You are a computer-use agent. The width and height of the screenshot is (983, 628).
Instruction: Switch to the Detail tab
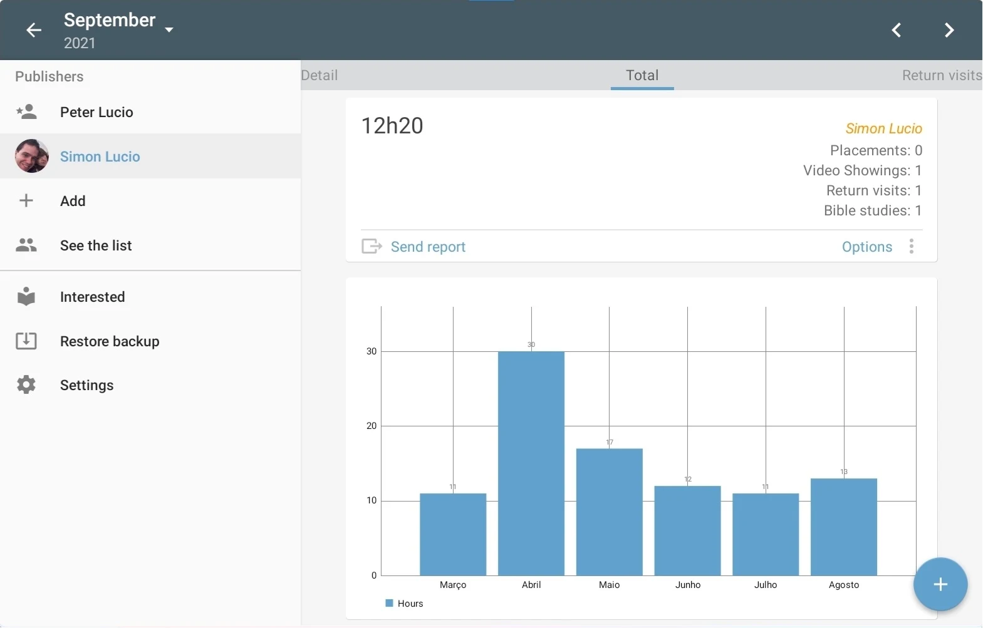pyautogui.click(x=320, y=75)
